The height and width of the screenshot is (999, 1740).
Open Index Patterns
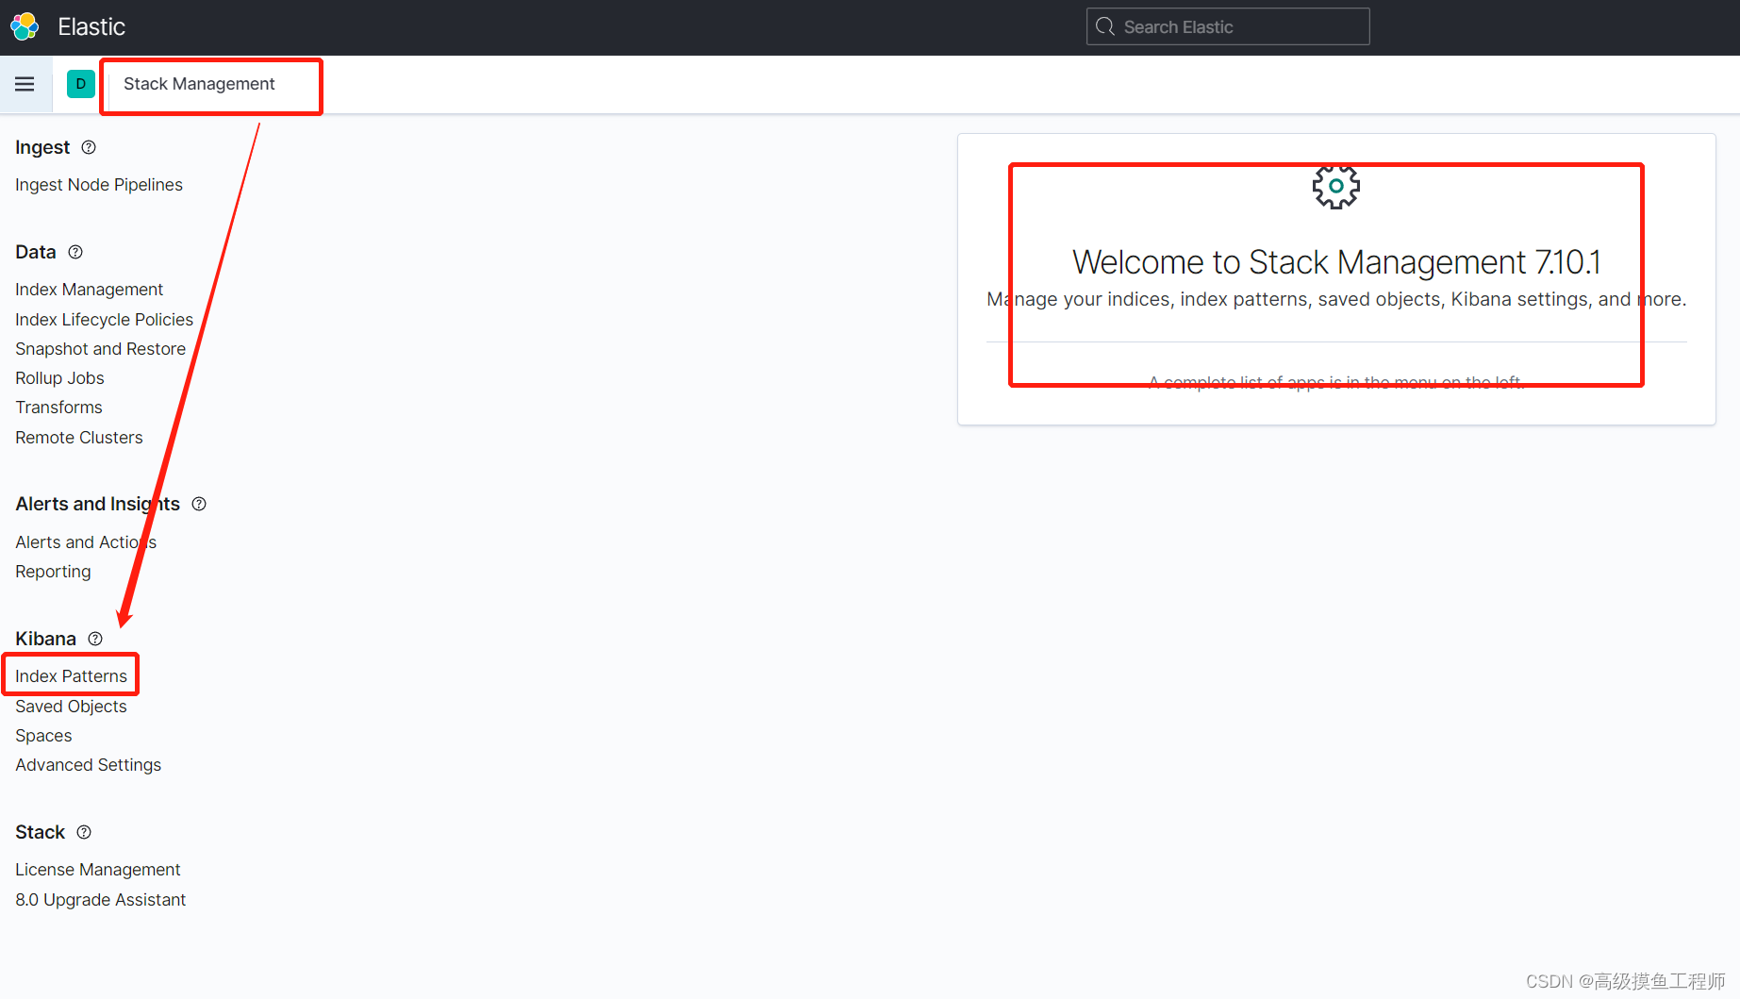coord(71,676)
